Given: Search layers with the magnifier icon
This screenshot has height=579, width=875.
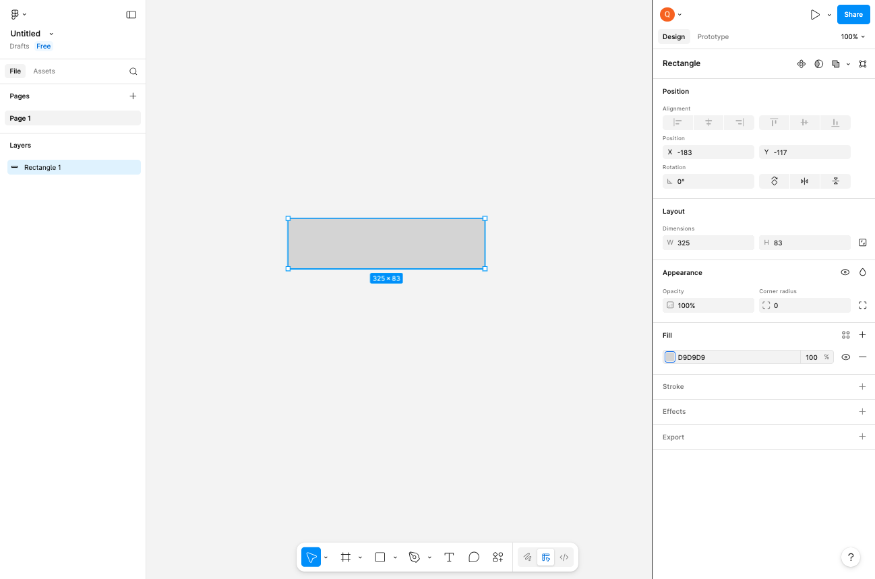Looking at the screenshot, I should click(x=133, y=71).
